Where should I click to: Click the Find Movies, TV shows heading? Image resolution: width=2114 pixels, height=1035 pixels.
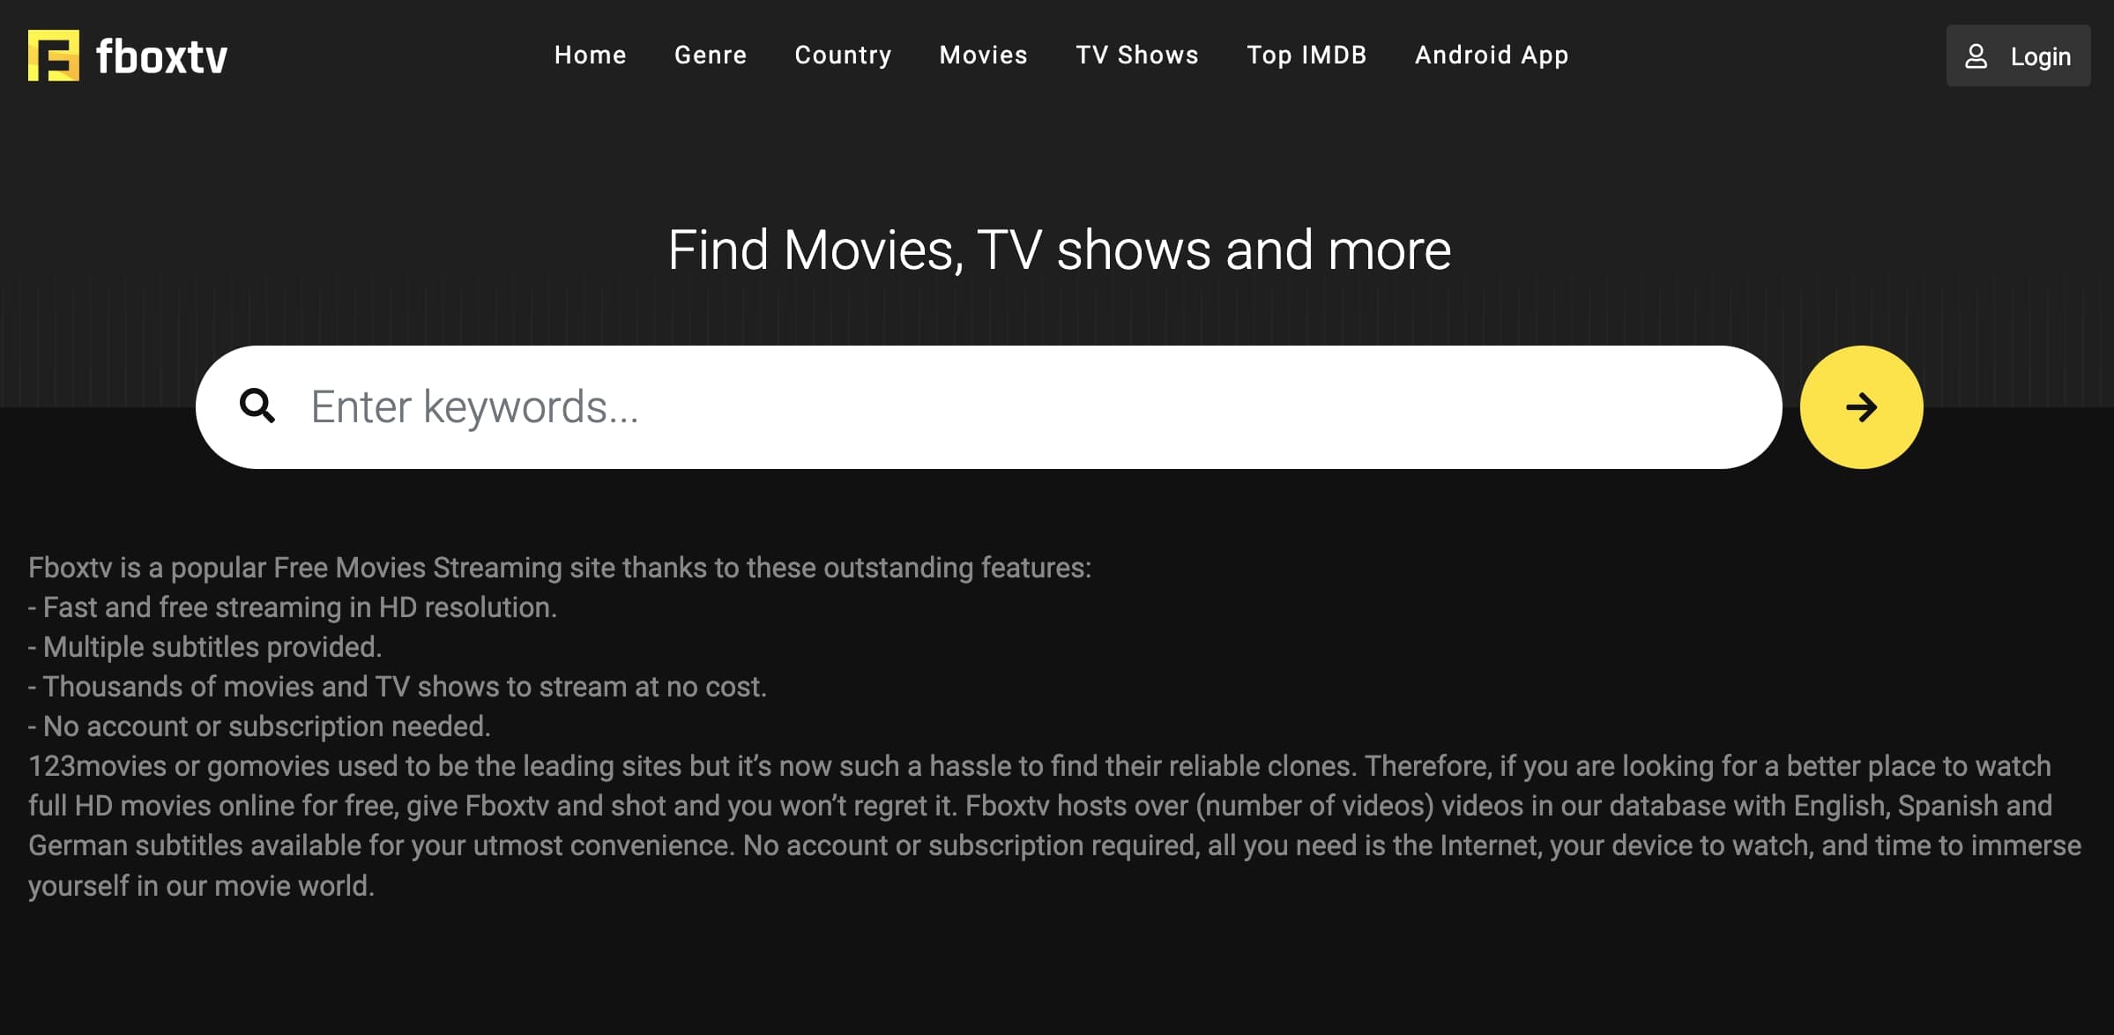pos(1057,249)
